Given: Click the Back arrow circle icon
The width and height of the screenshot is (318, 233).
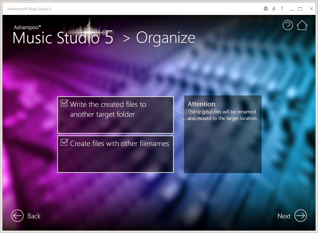Looking at the screenshot, I should tap(17, 216).
